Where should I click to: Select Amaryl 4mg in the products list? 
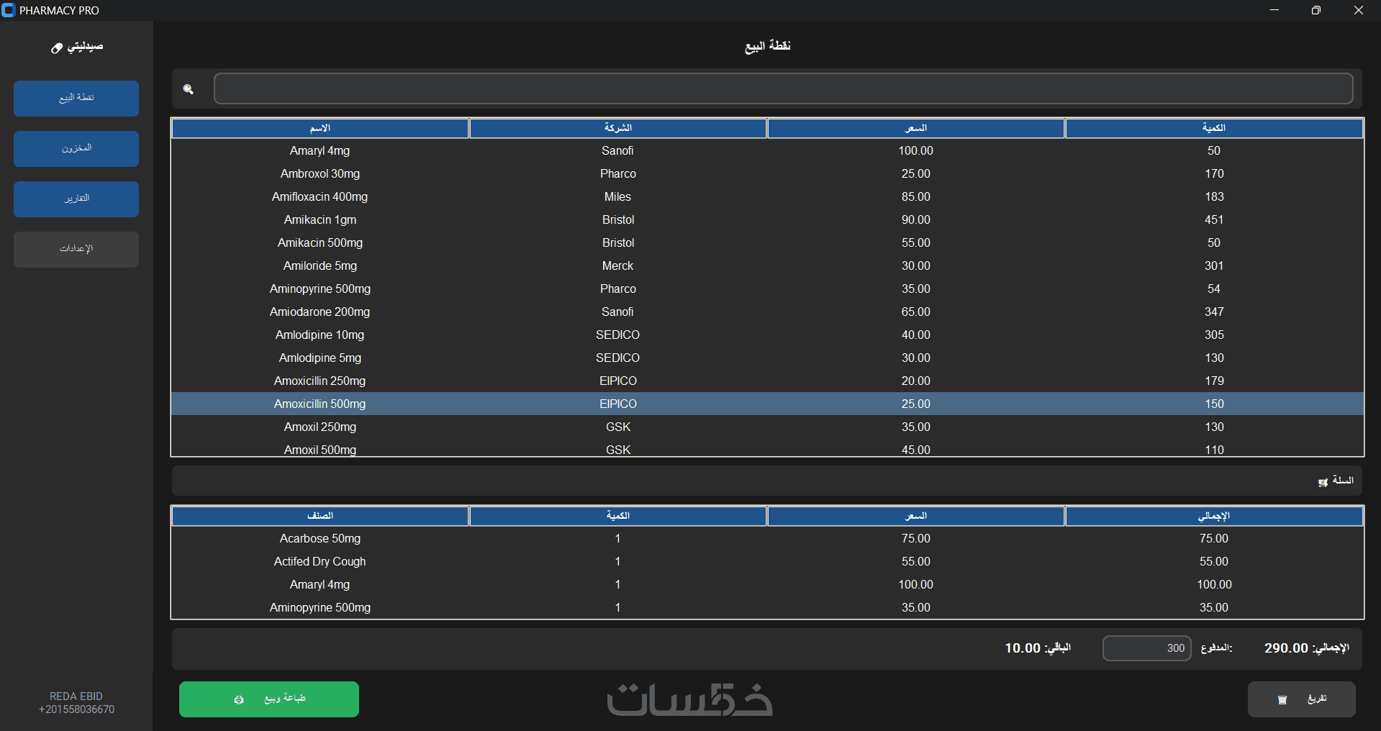767,150
